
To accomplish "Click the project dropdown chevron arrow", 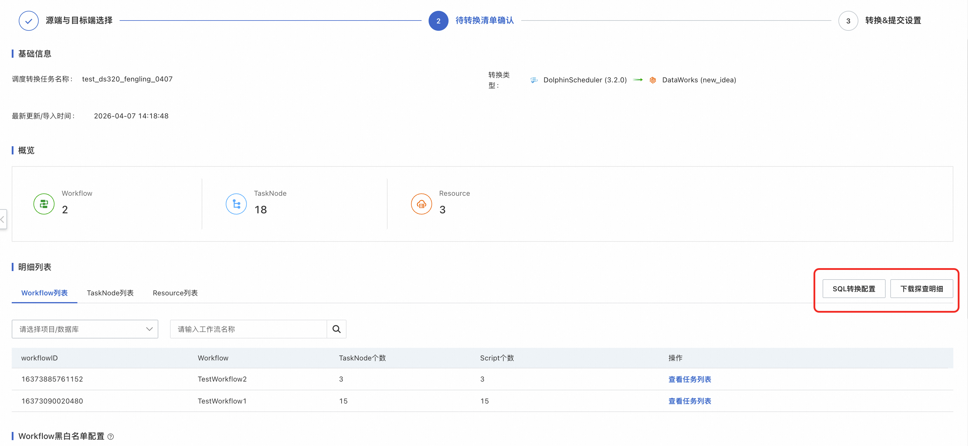I will 149,329.
